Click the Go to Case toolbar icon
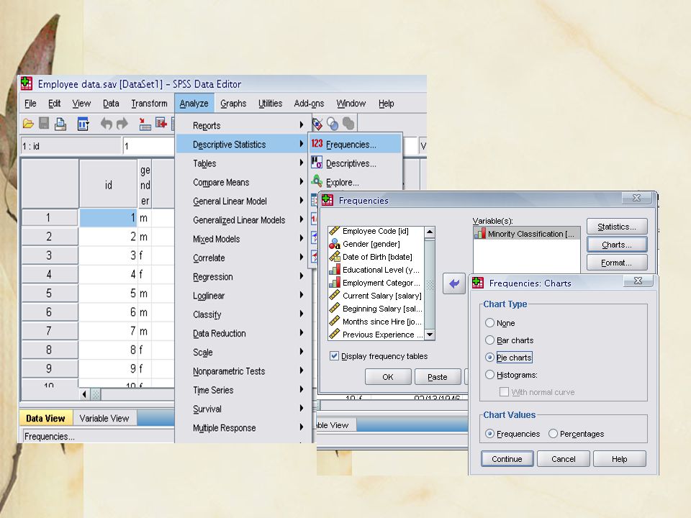This screenshot has width=691, height=518. tap(144, 124)
